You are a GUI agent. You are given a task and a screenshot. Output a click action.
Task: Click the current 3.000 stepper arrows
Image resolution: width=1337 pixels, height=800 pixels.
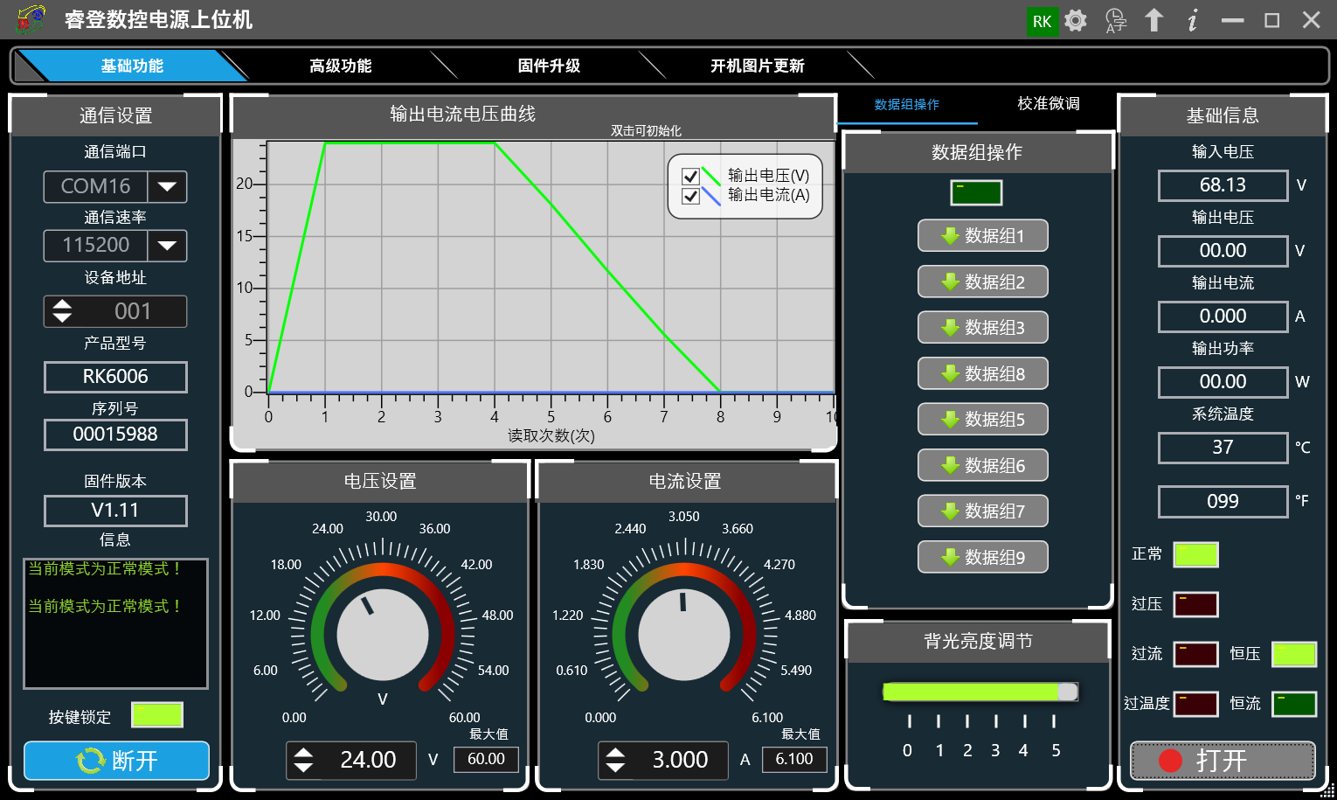615,760
